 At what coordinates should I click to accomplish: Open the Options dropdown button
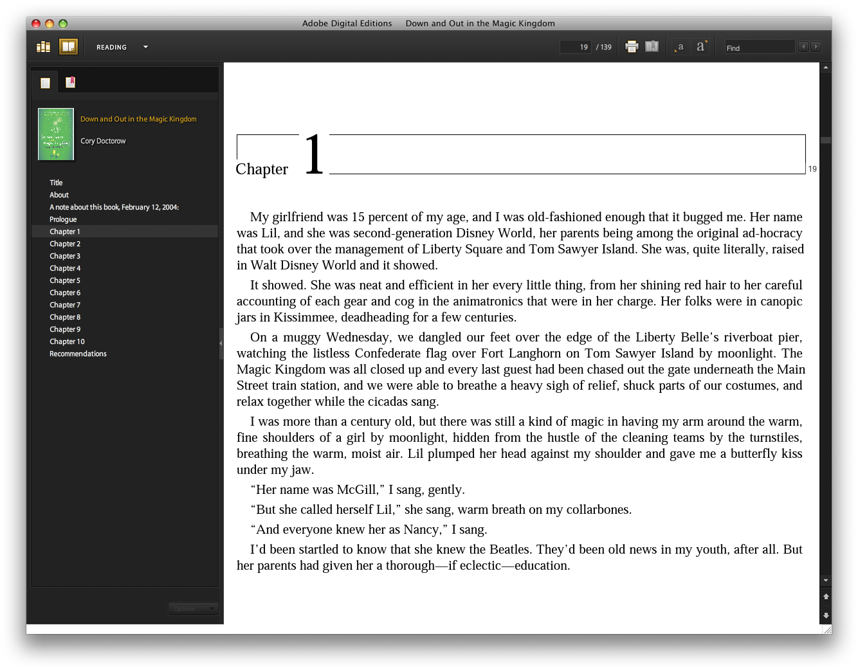tap(193, 609)
